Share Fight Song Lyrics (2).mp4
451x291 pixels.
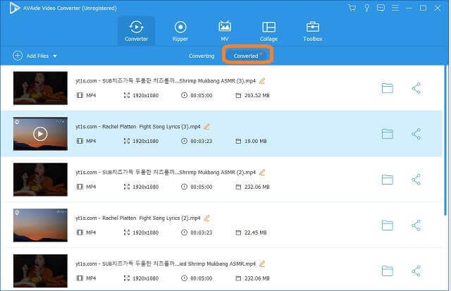(x=416, y=225)
